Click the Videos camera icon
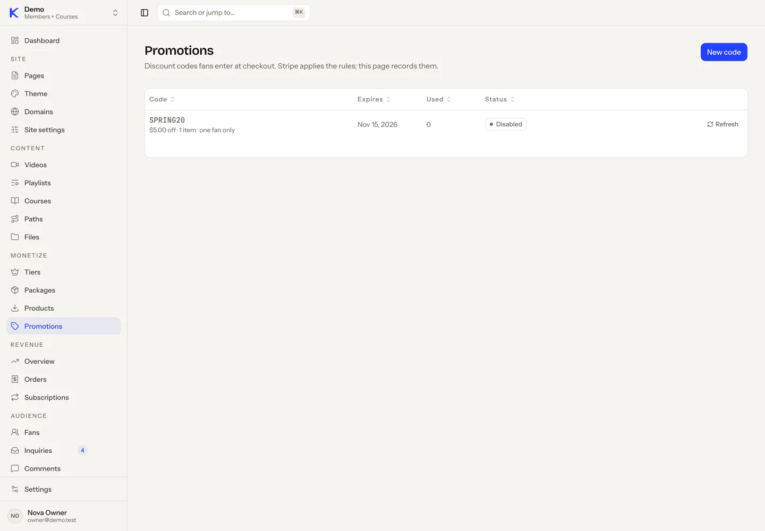765x531 pixels. (x=15, y=165)
